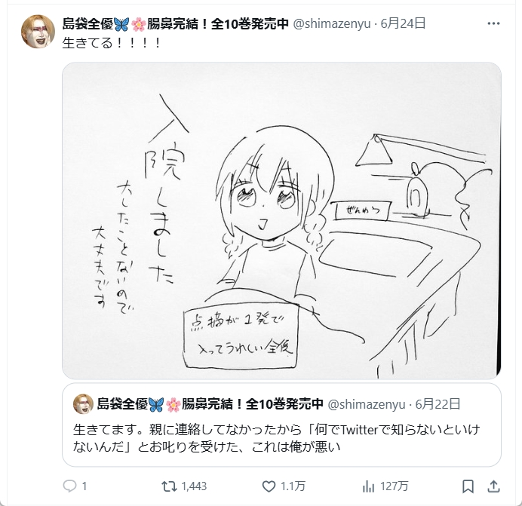This screenshot has height=506, width=522.
Task: Click the quoted post's @shimazenyu handle
Action: coord(367,404)
